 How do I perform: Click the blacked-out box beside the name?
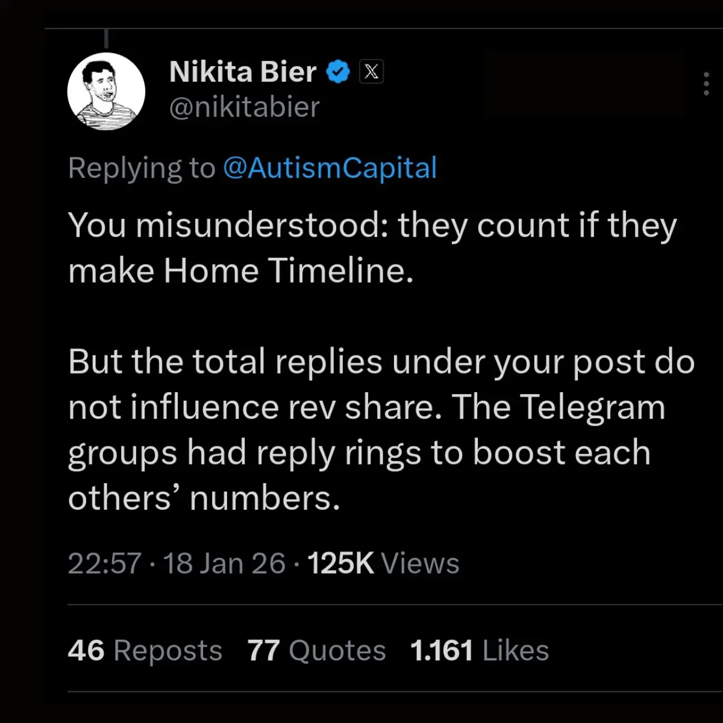tap(584, 84)
